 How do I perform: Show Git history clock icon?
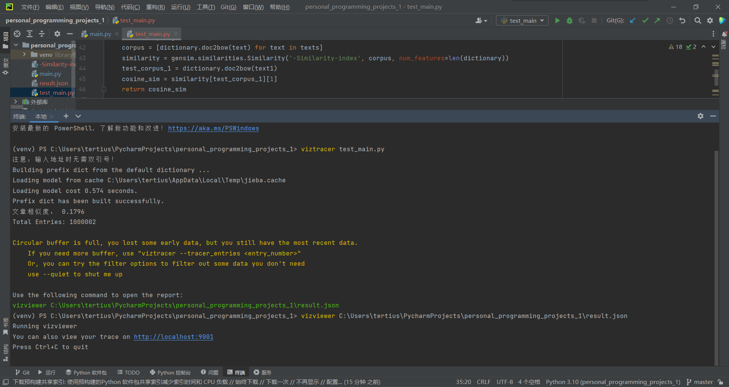click(x=670, y=20)
